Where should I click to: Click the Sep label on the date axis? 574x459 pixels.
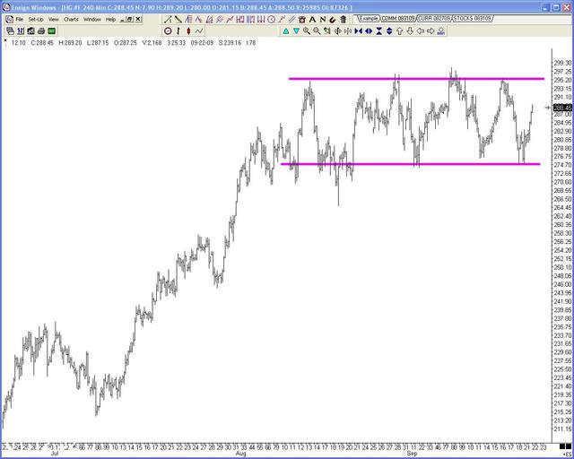pos(412,454)
